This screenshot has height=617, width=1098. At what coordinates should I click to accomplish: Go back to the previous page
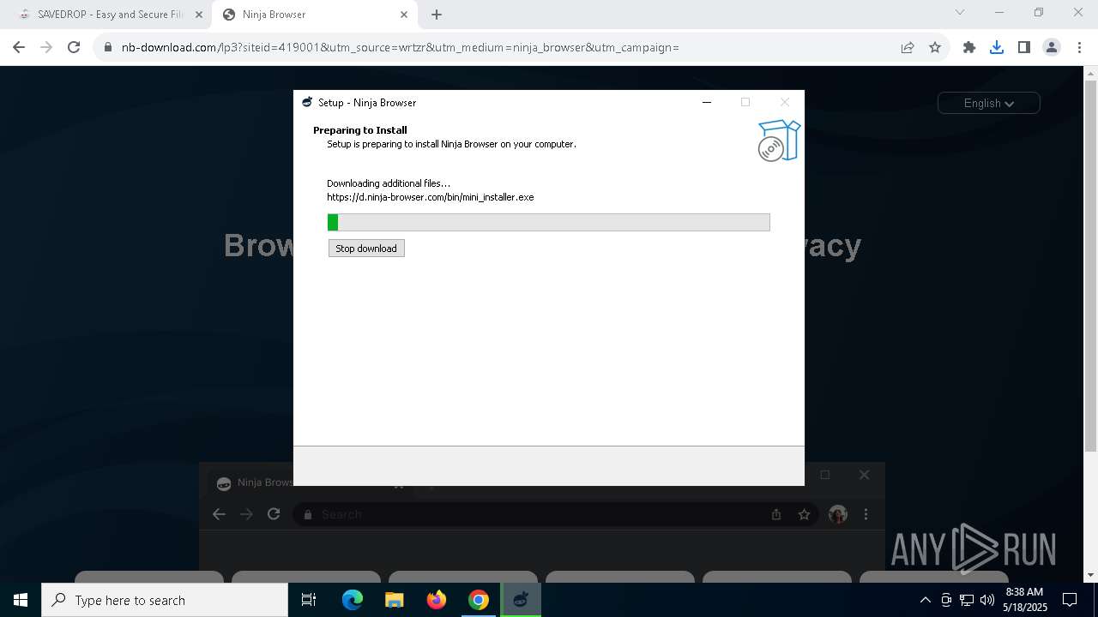pyautogui.click(x=19, y=47)
